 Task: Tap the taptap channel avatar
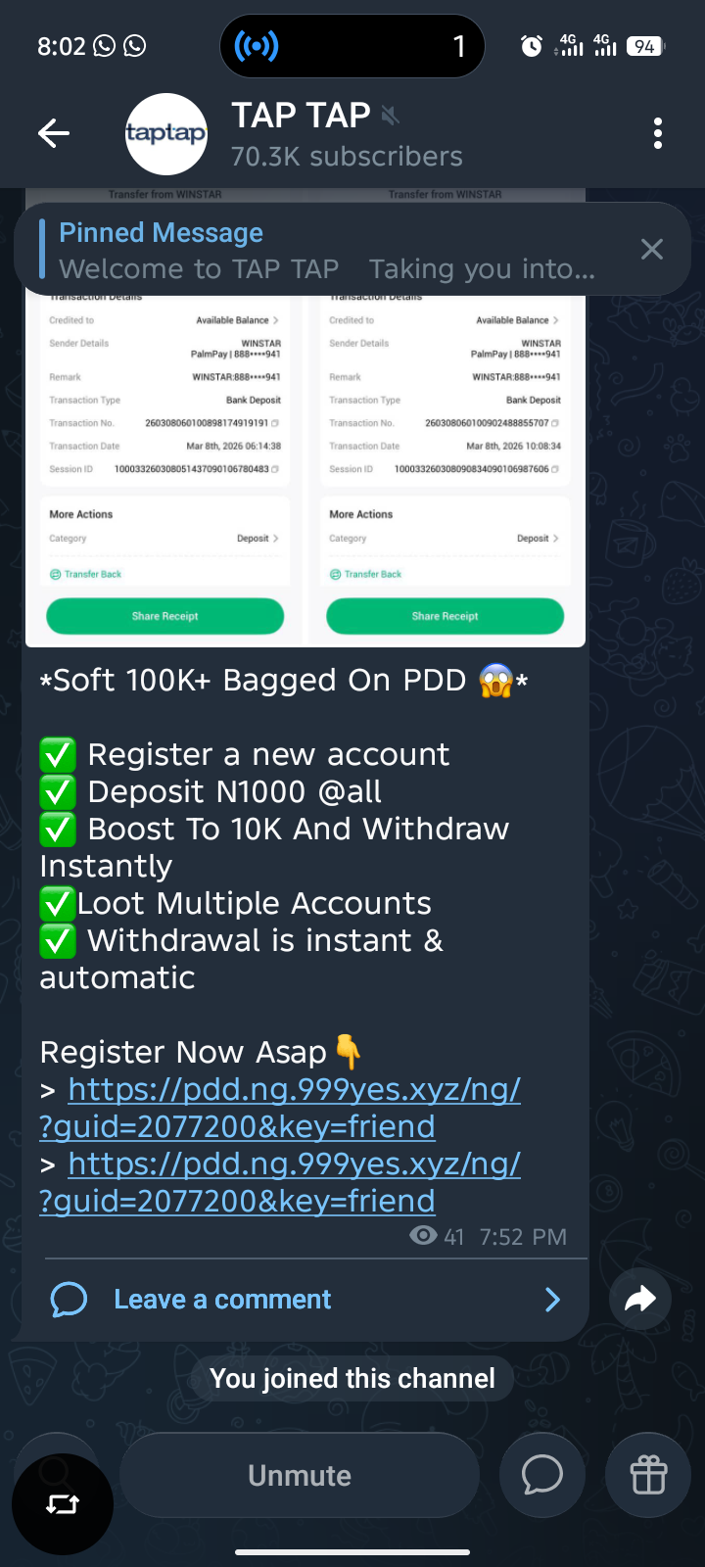[166, 134]
